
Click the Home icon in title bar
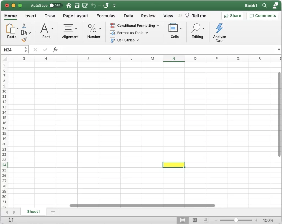[69, 6]
